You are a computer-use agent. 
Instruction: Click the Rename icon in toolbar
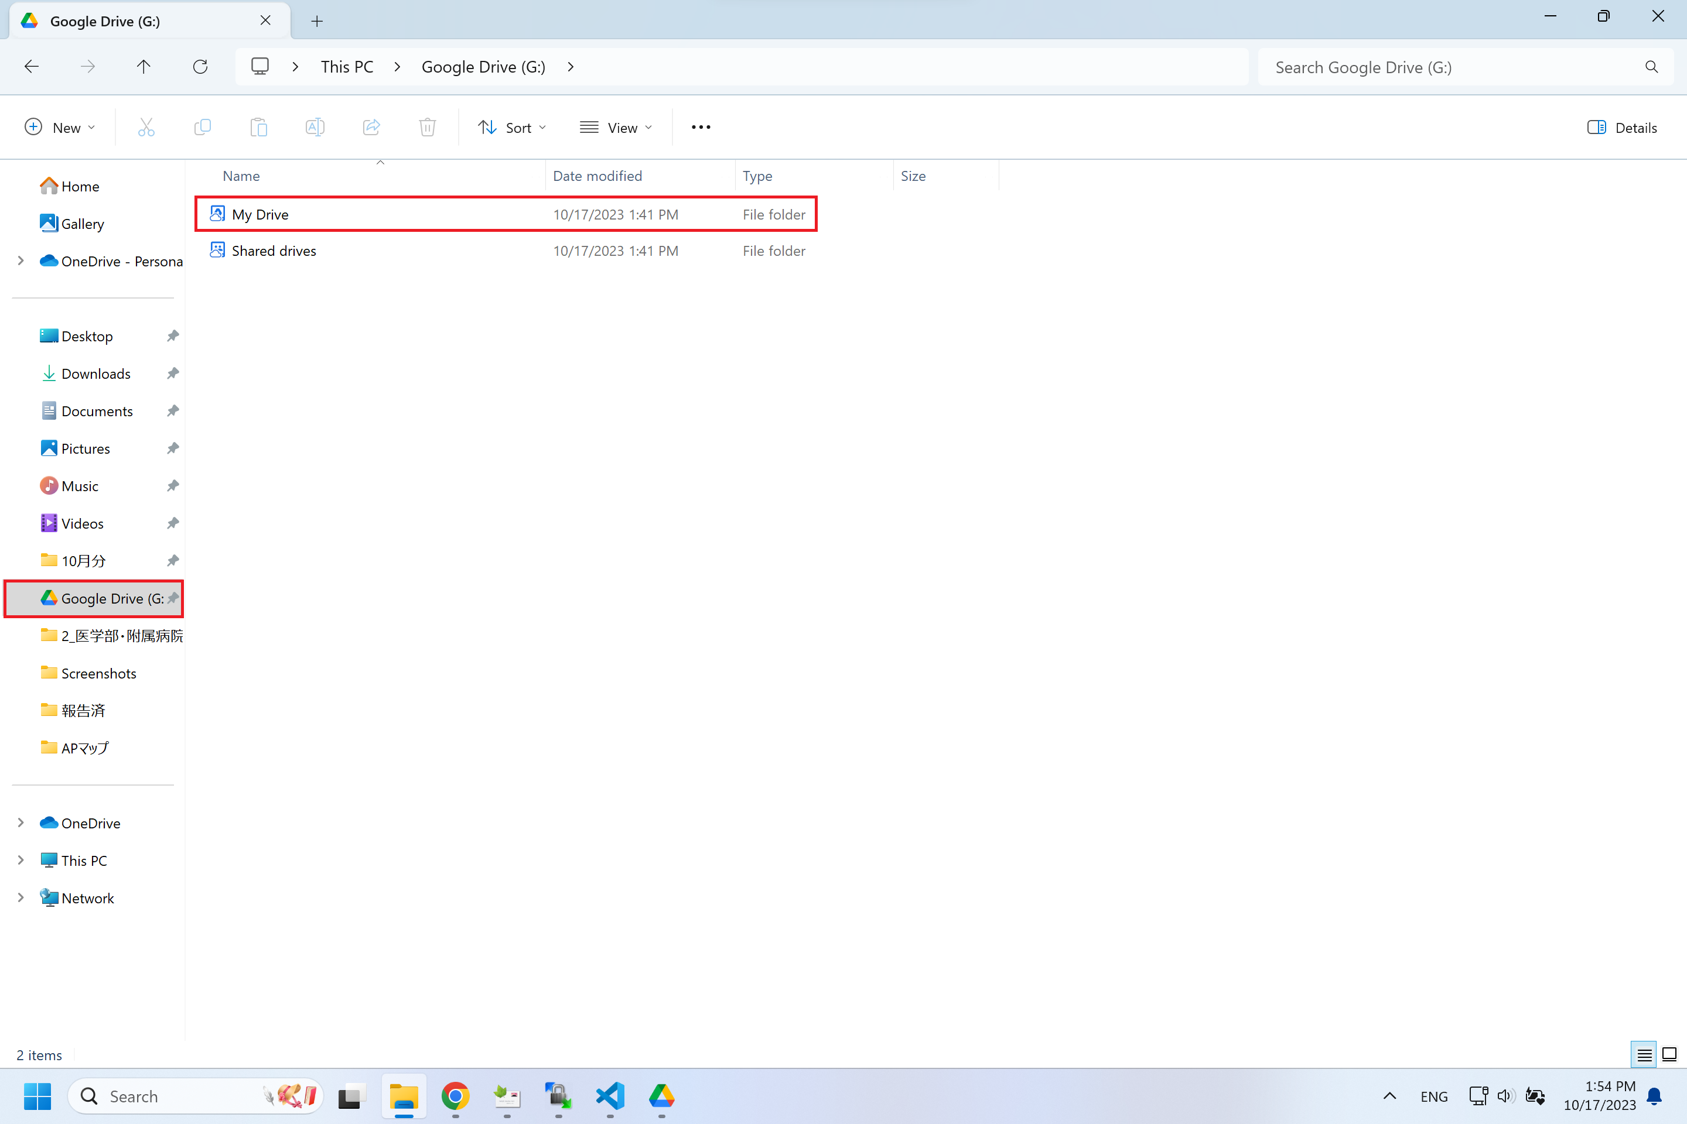click(315, 128)
